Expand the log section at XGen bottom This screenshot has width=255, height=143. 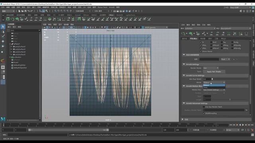182,119
